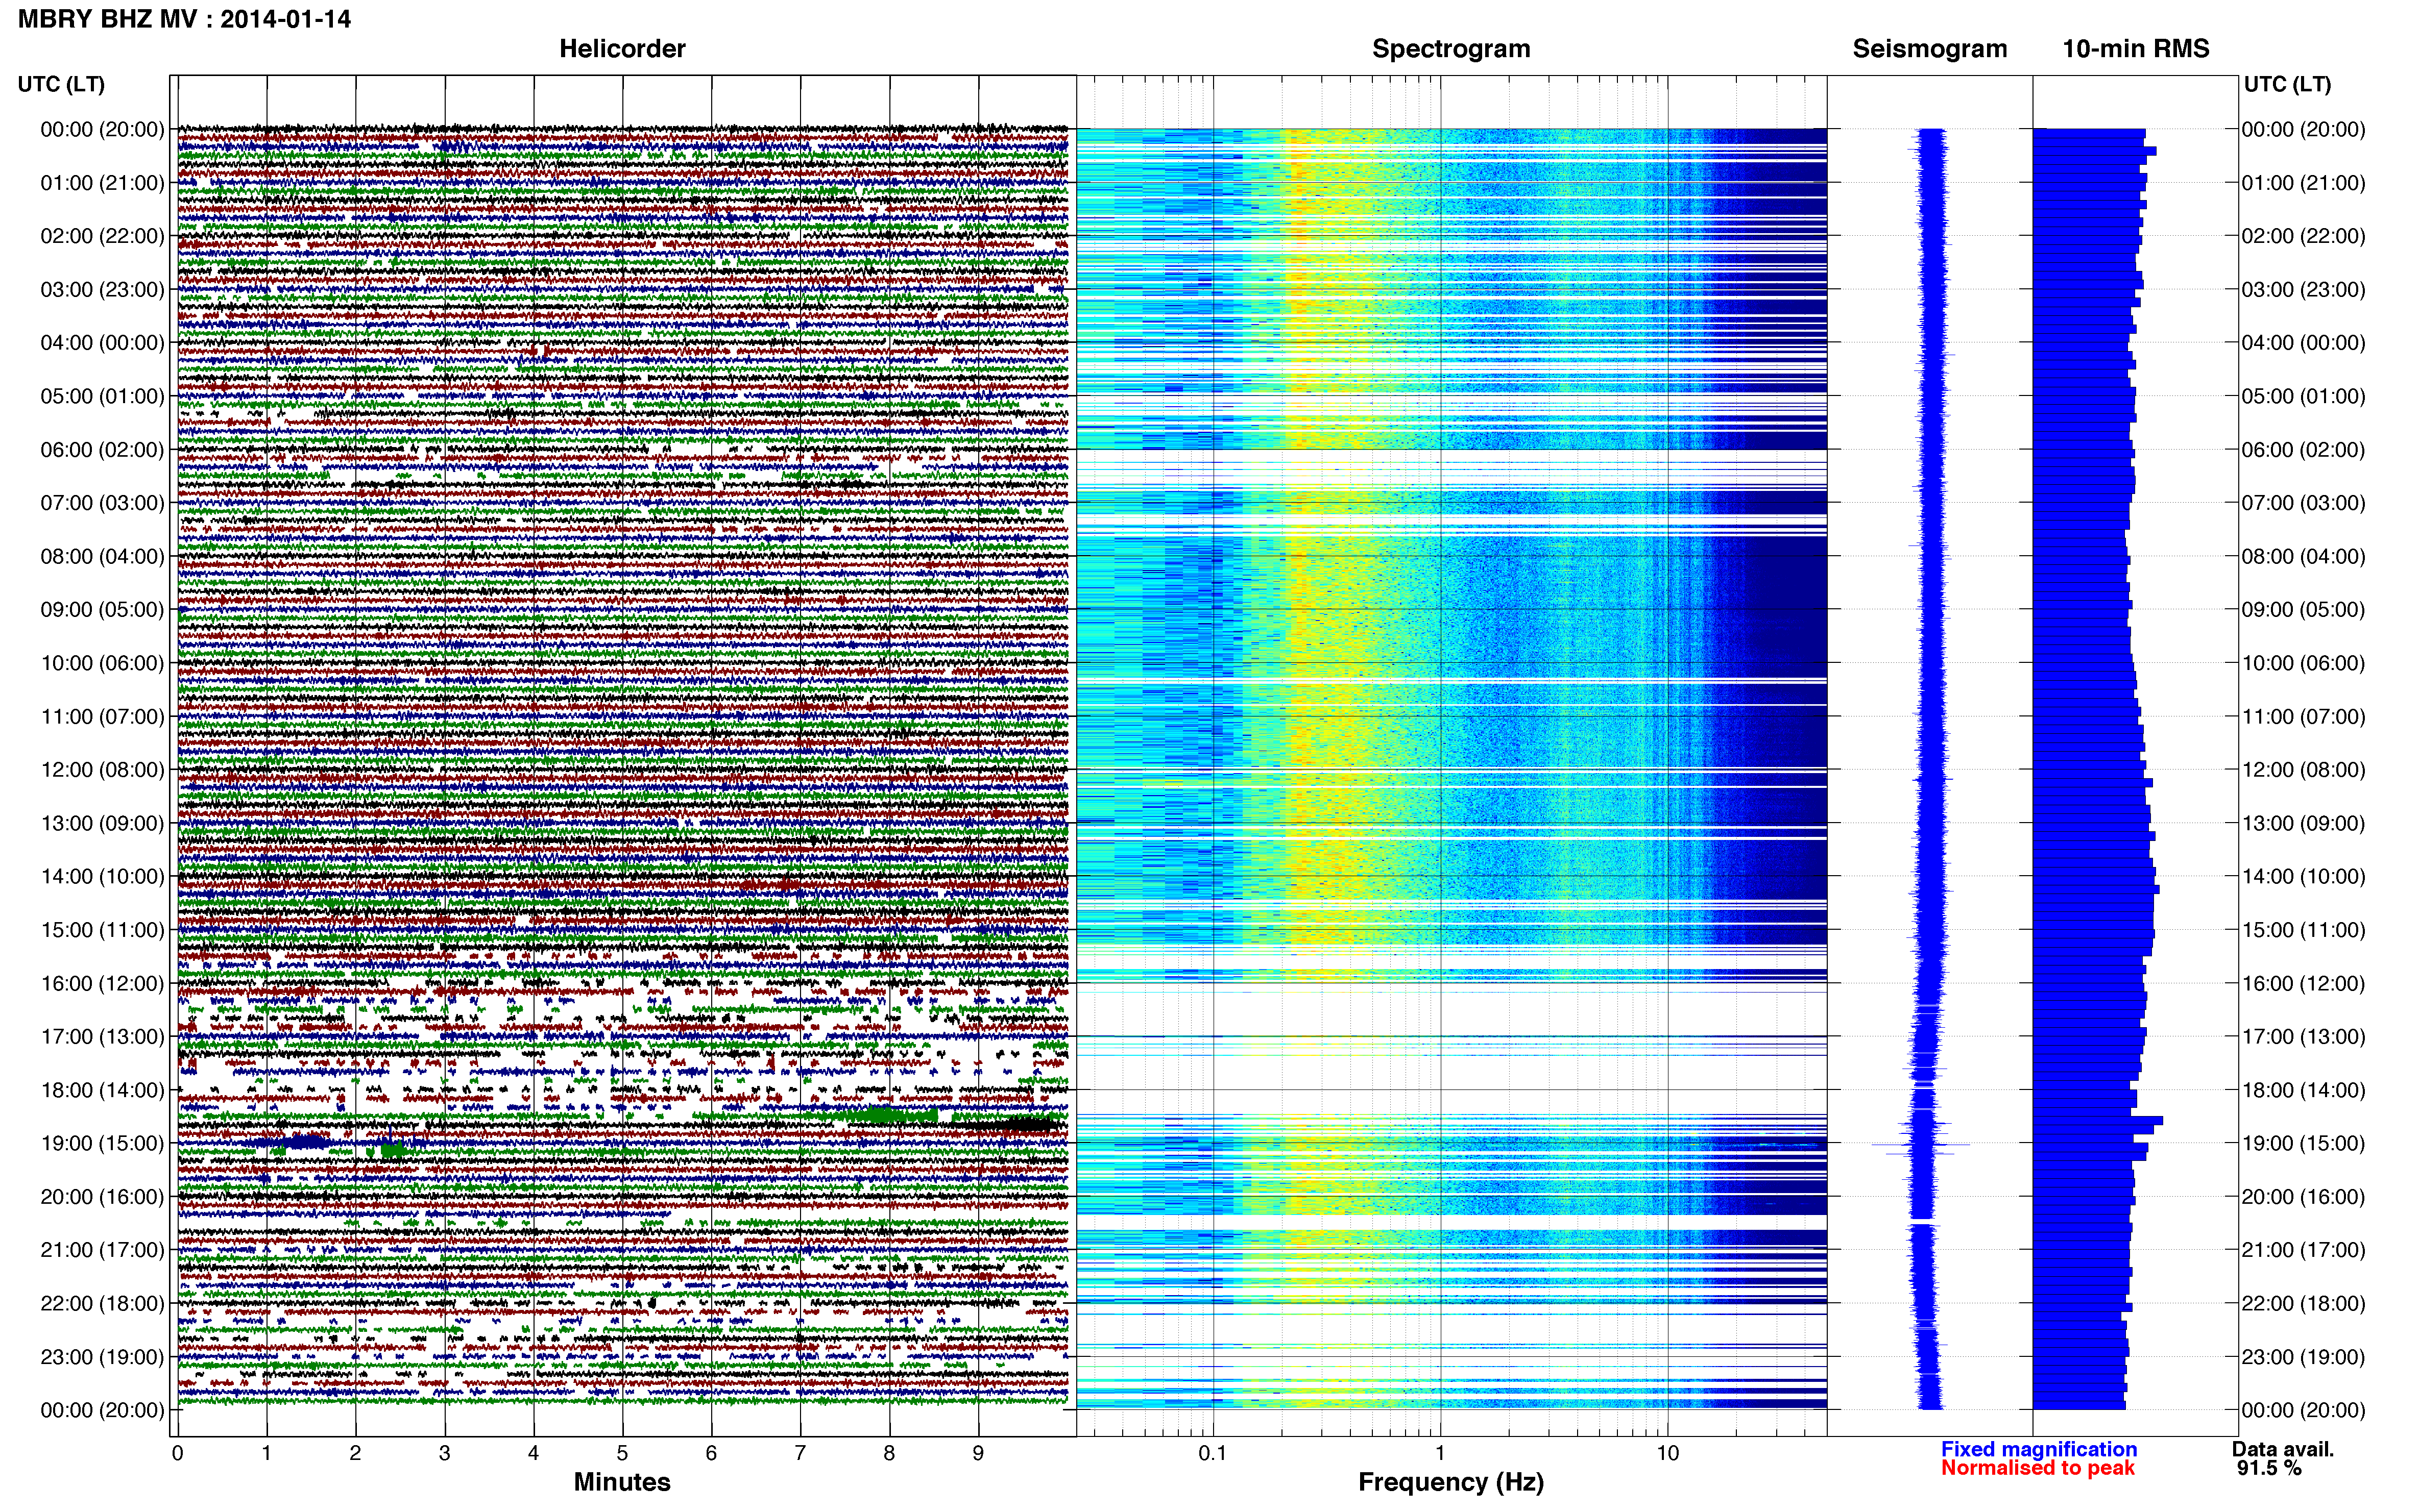Image resolution: width=2420 pixels, height=1512 pixels.
Task: Click '06:00 (02:00)' on the left time axis
Action: coord(102,450)
